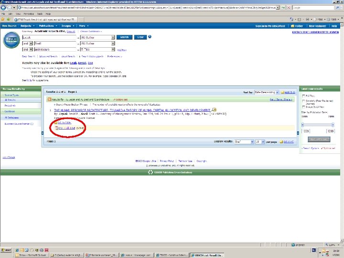Open THE HUMAN RESOURCE ARCHITECTURE article title link

132,110
